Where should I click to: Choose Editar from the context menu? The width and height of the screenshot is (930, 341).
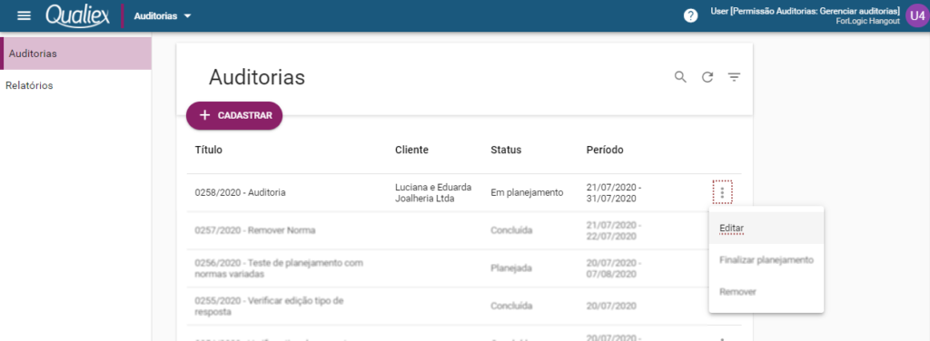pyautogui.click(x=767, y=228)
